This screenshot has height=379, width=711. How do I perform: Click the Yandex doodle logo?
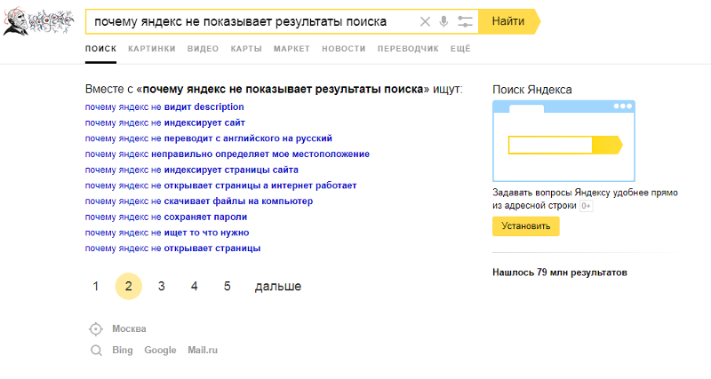click(39, 20)
